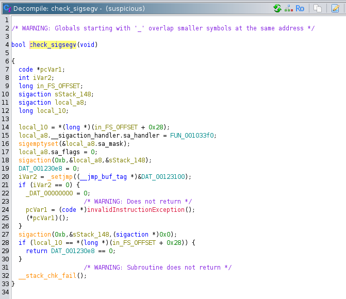Click local_a8 in the sigaction declaration
The image size is (346, 299).
[x=69, y=103]
